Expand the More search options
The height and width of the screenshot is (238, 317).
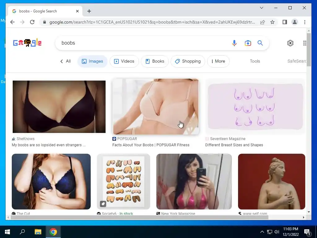(x=218, y=61)
